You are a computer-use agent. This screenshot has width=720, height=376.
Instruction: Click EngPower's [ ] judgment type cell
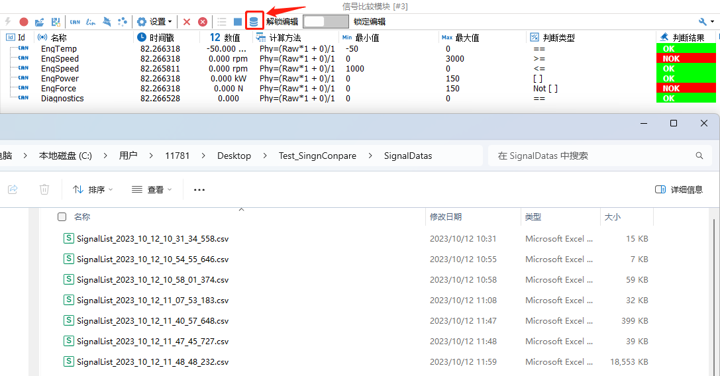(x=538, y=79)
